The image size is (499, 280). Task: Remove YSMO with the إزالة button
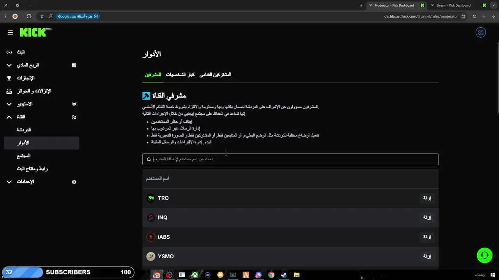coord(427,257)
